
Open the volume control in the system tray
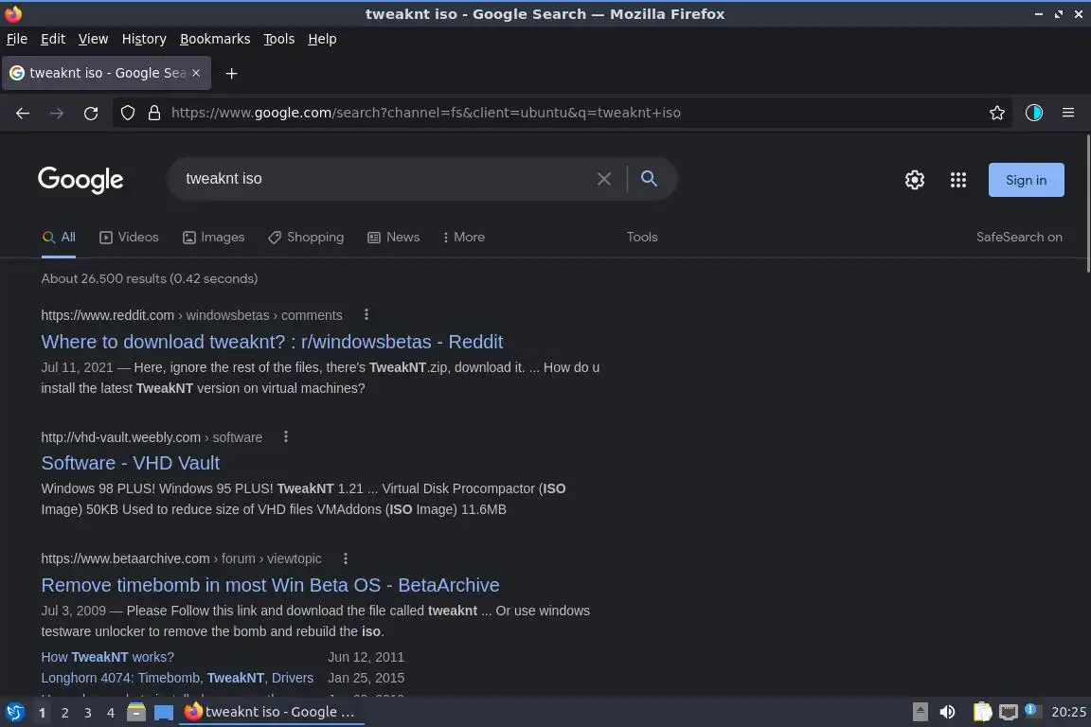(947, 713)
